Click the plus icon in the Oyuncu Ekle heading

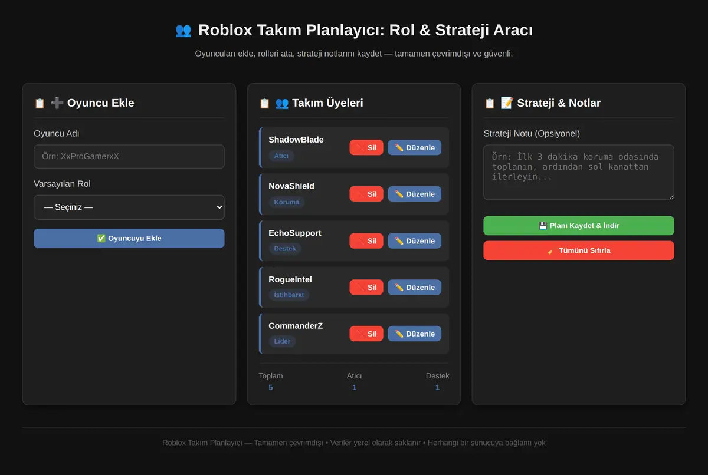[57, 103]
